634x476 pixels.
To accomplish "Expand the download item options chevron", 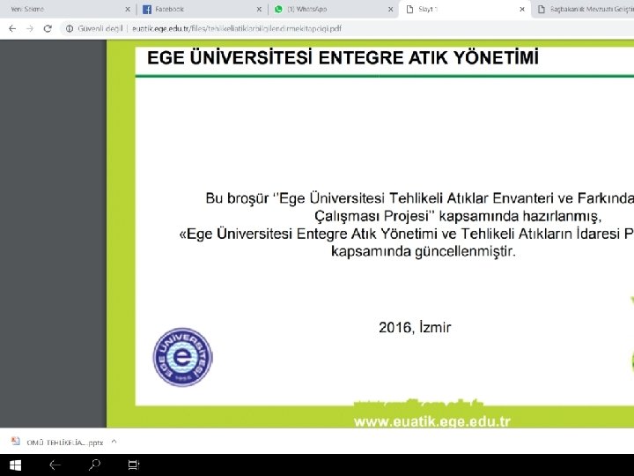I will tap(114, 442).
